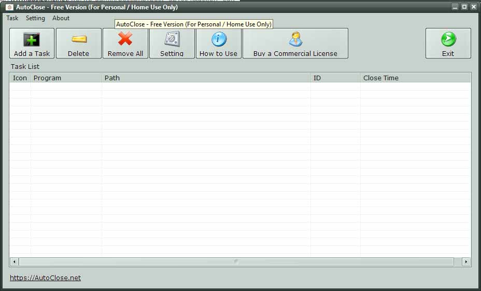Click the green Exit arrow icon
Viewport: 481px width, 291px height.
448,39
